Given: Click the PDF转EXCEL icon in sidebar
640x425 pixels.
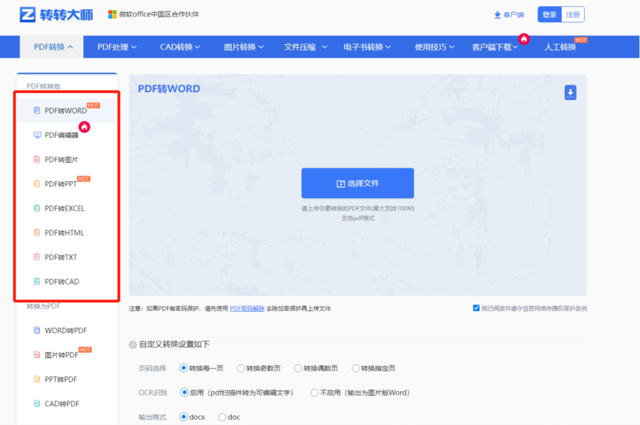Looking at the screenshot, I should [x=37, y=208].
